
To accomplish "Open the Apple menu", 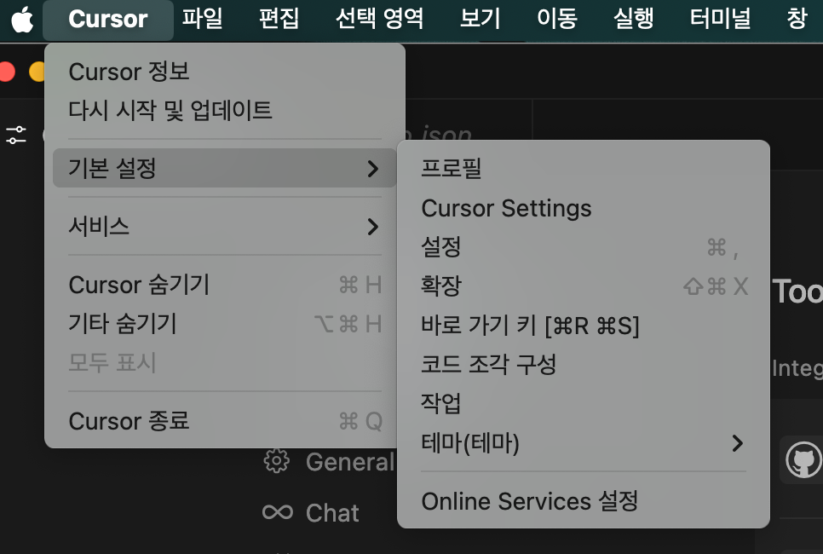I will [22, 20].
